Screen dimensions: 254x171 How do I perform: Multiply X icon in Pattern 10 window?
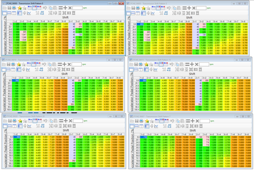click(69, 64)
